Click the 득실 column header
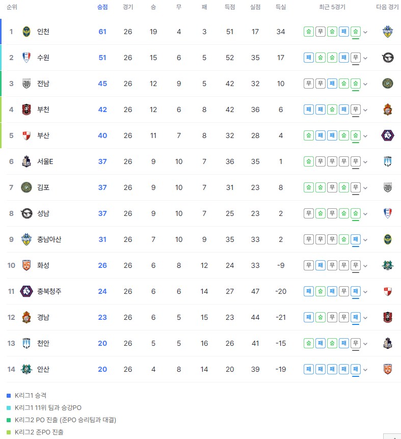This screenshot has width=401, height=439. [281, 7]
